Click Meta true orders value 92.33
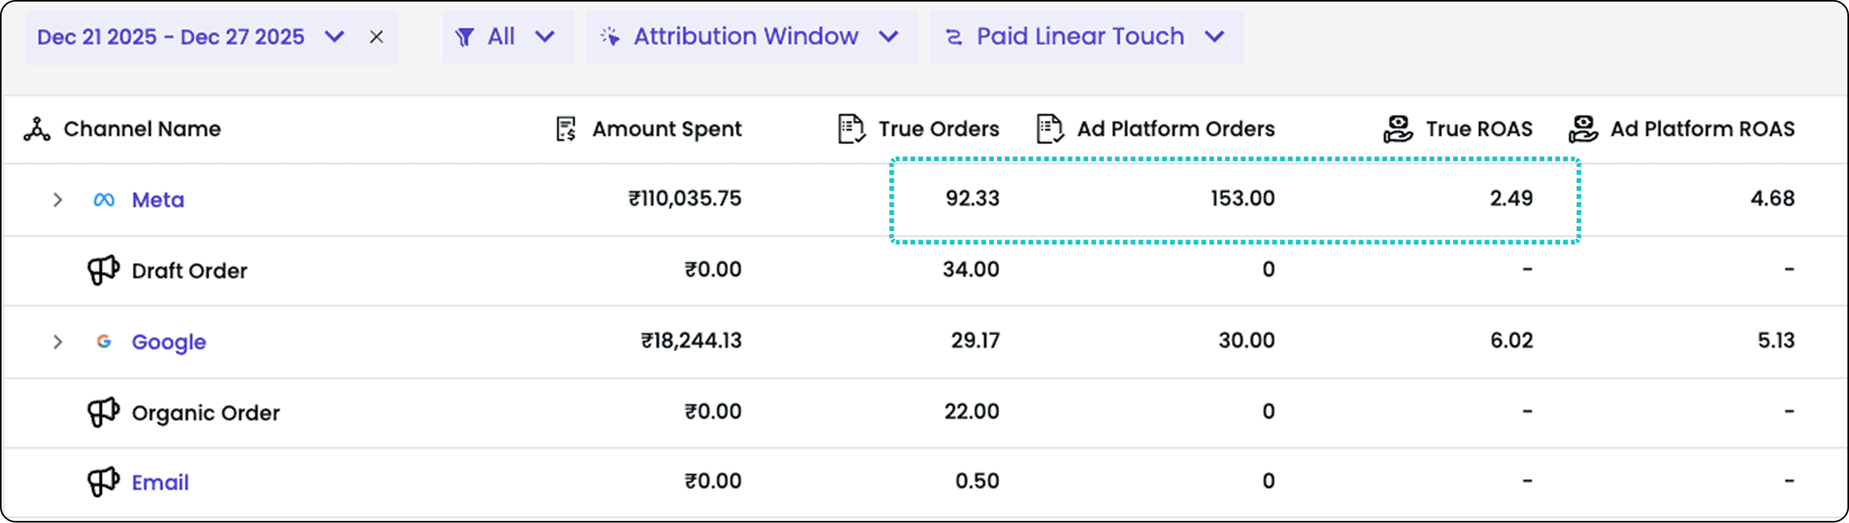The width and height of the screenshot is (1849, 523). point(972,199)
